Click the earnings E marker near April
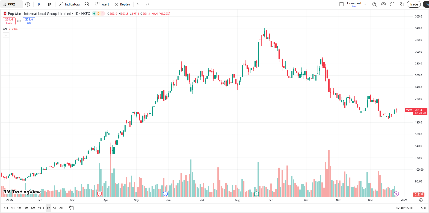Screen dimensions: 429x213 coord(99,193)
